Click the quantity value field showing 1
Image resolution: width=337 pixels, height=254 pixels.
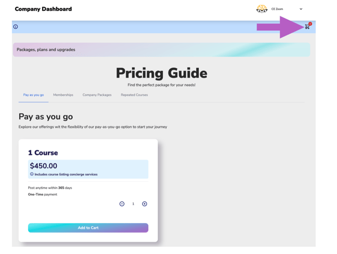tap(133, 204)
